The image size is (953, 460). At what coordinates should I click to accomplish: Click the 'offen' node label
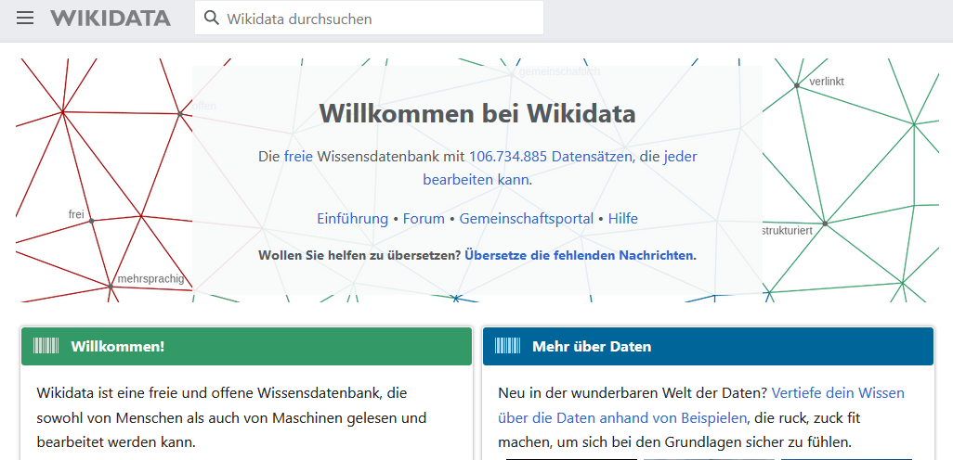coord(204,107)
